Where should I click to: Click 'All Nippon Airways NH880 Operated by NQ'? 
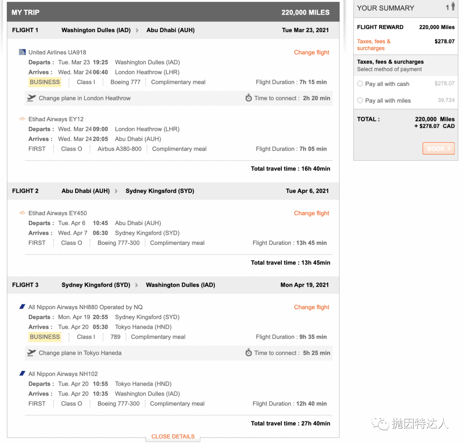85,307
